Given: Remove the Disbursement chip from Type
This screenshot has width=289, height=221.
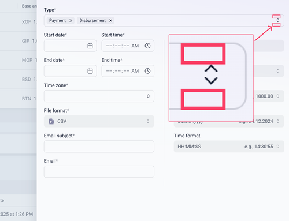Looking at the screenshot, I should coord(110,21).
